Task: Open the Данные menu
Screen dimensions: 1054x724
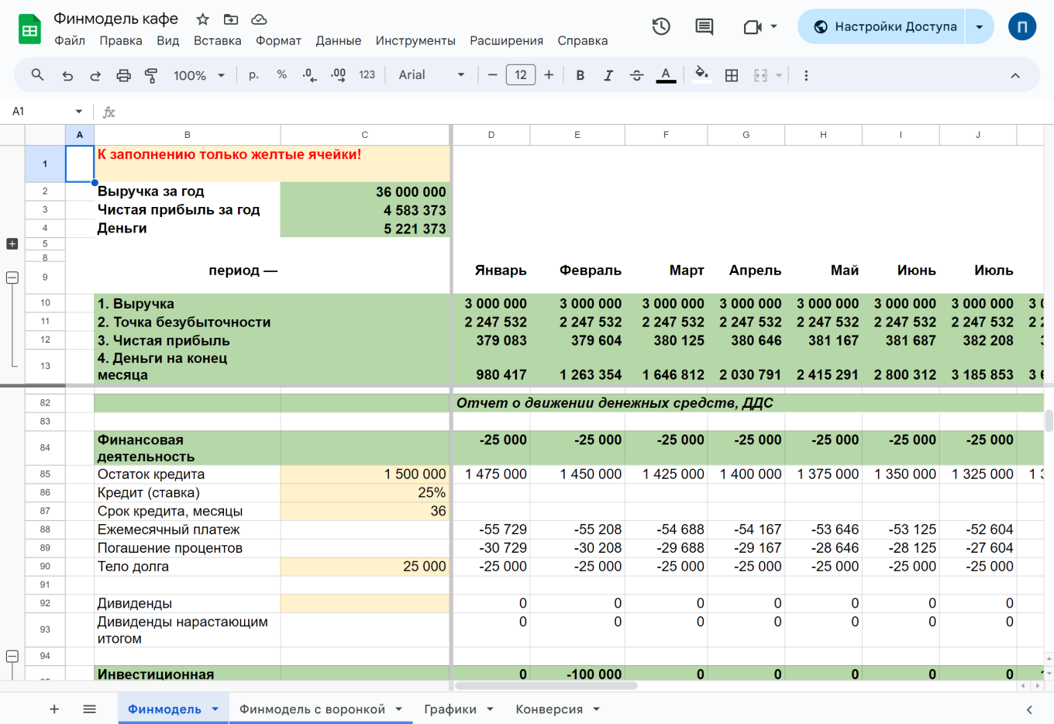Action: pyautogui.click(x=338, y=41)
